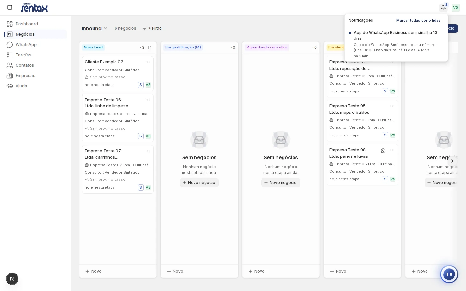Open more options for Empresa Teste 05 card
The image size is (466, 291).
pos(392,106)
